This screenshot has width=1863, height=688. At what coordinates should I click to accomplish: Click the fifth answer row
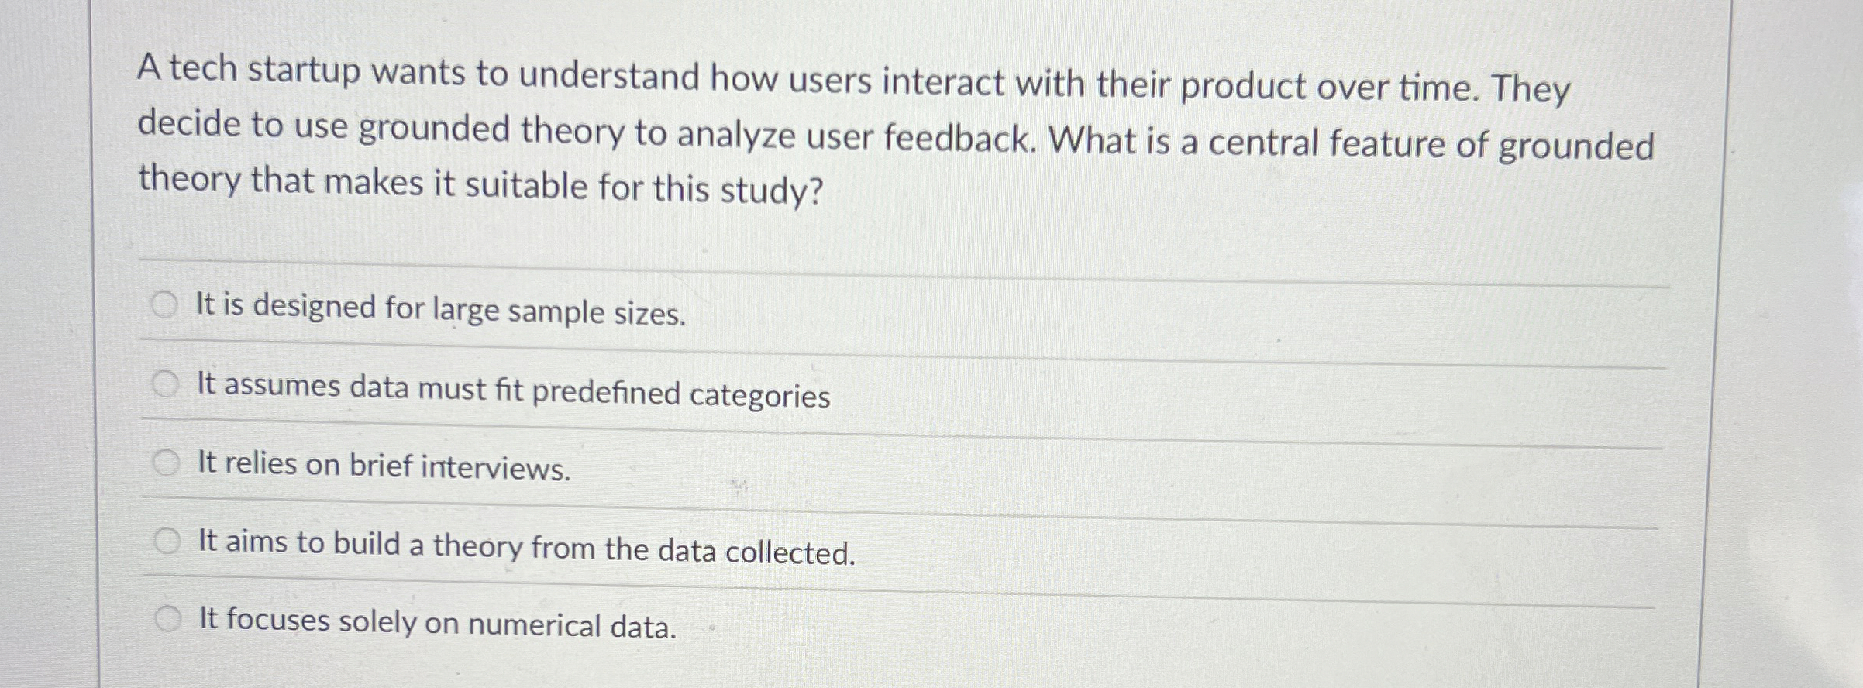point(775,620)
